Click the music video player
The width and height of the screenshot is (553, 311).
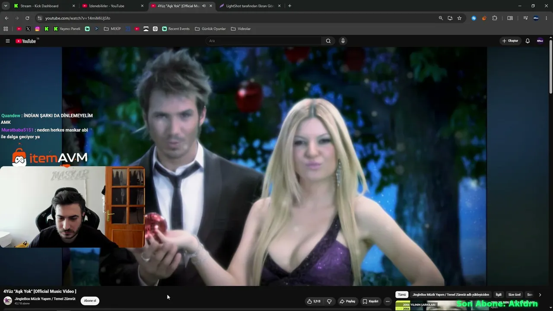coord(274,166)
